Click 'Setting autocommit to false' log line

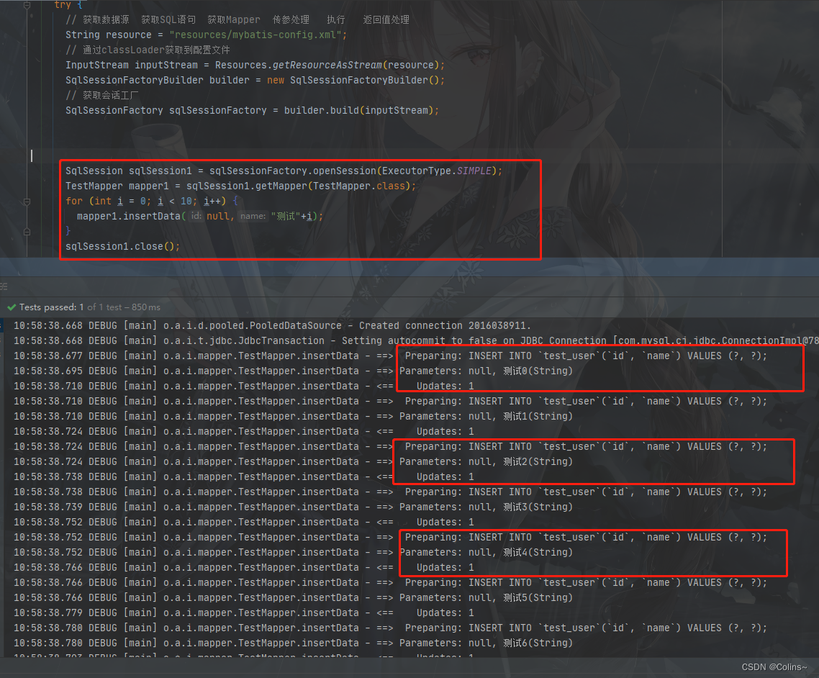click(416, 341)
